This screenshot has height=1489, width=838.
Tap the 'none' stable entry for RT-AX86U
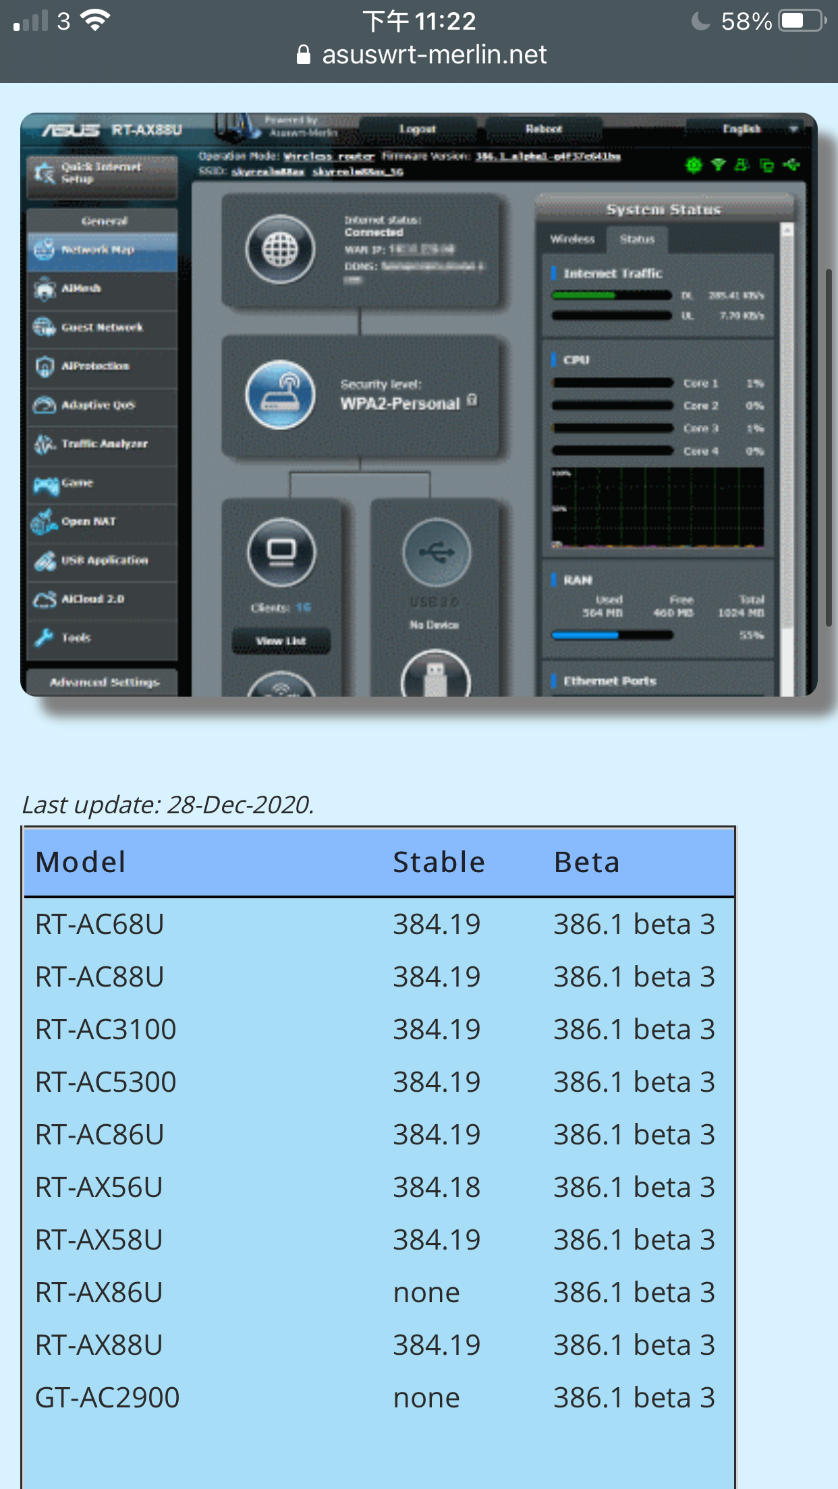[x=426, y=1293]
